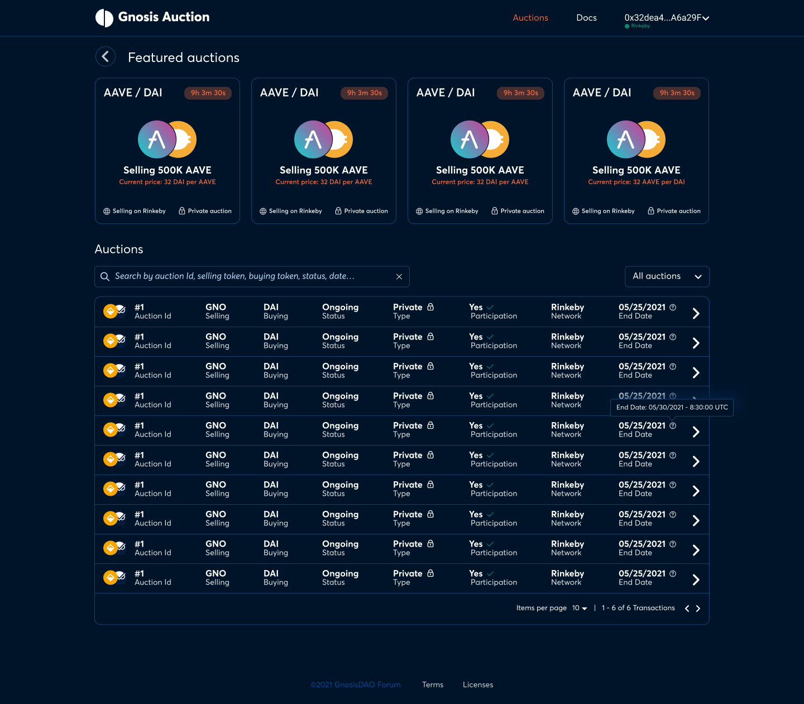The height and width of the screenshot is (704, 804).
Task: Open the featured card priced 32 AAVE per DAI
Action: click(636, 151)
